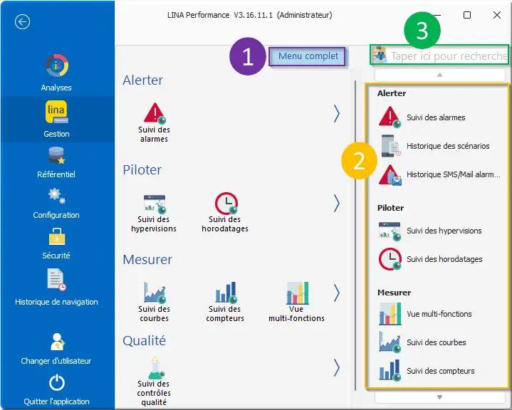Click the Qualité heading in center panel
The image size is (512, 410).
tap(144, 341)
